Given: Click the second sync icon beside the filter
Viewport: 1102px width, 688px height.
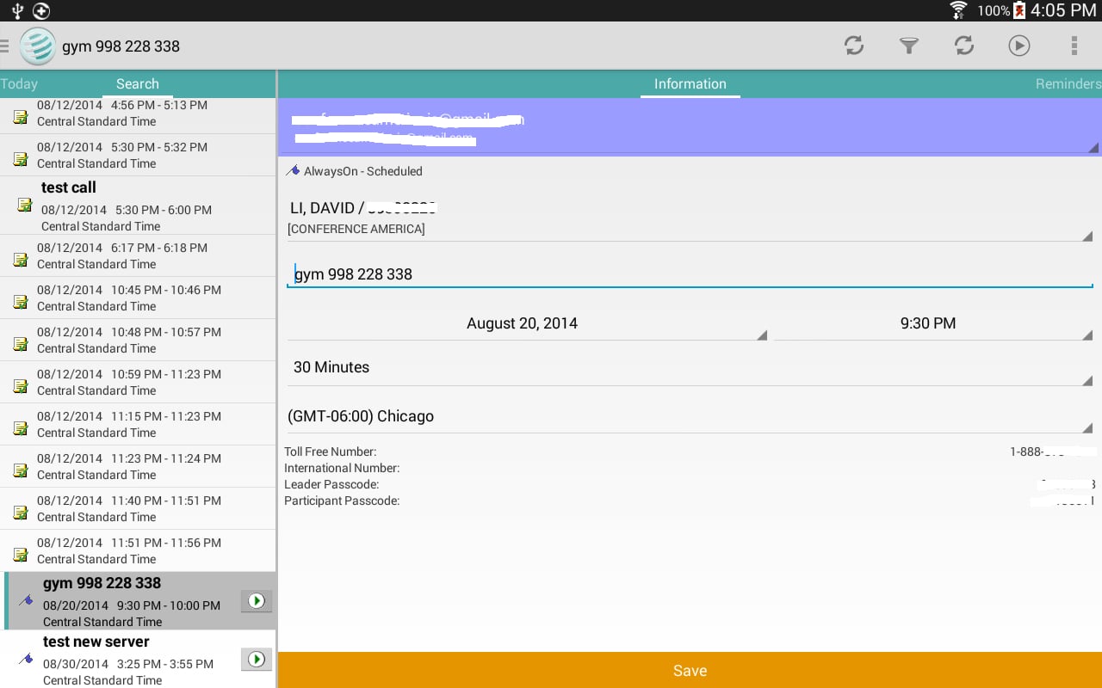Looking at the screenshot, I should [964, 46].
